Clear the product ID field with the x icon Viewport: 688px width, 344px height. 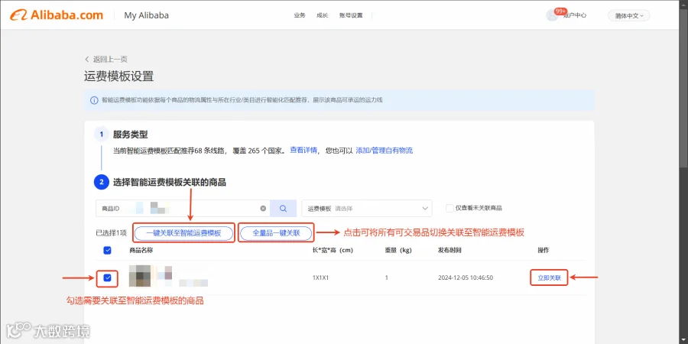(263, 209)
